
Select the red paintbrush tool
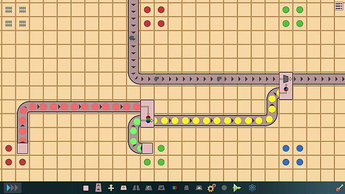pyautogui.click(x=340, y=188)
